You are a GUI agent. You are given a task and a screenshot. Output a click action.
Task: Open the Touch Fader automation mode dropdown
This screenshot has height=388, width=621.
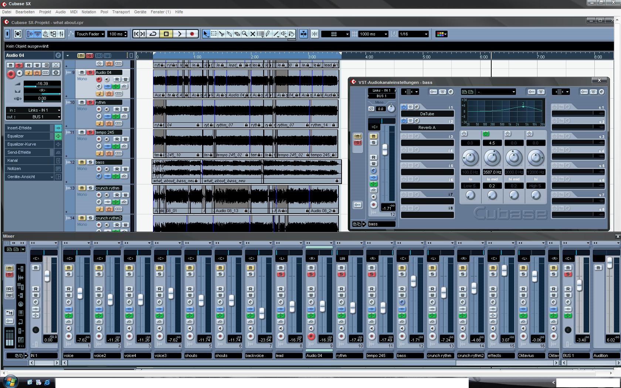point(90,34)
